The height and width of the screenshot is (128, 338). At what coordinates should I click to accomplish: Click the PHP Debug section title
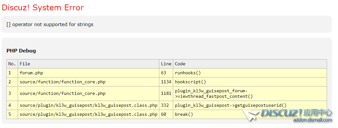[21, 51]
